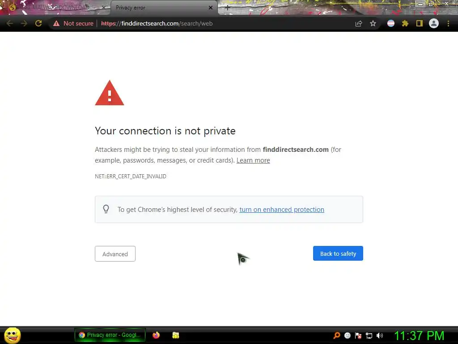Launch Firefox from the taskbar
Screen dimensions: 458x344
156,335
